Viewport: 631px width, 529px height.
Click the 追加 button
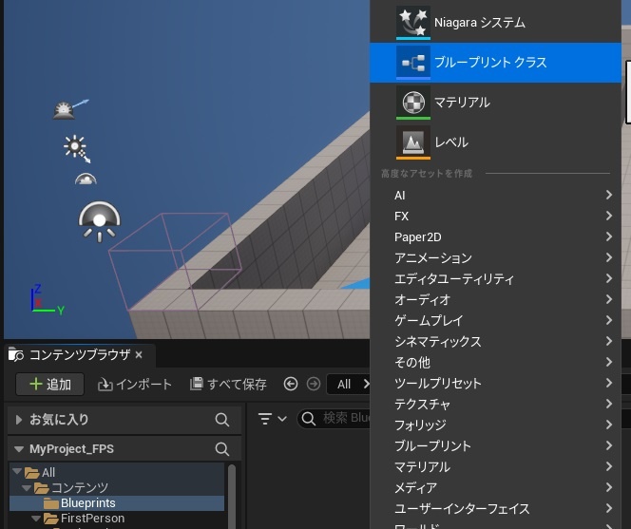point(50,385)
